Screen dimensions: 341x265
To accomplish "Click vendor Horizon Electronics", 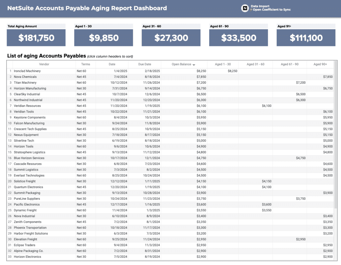I will pos(27,257).
